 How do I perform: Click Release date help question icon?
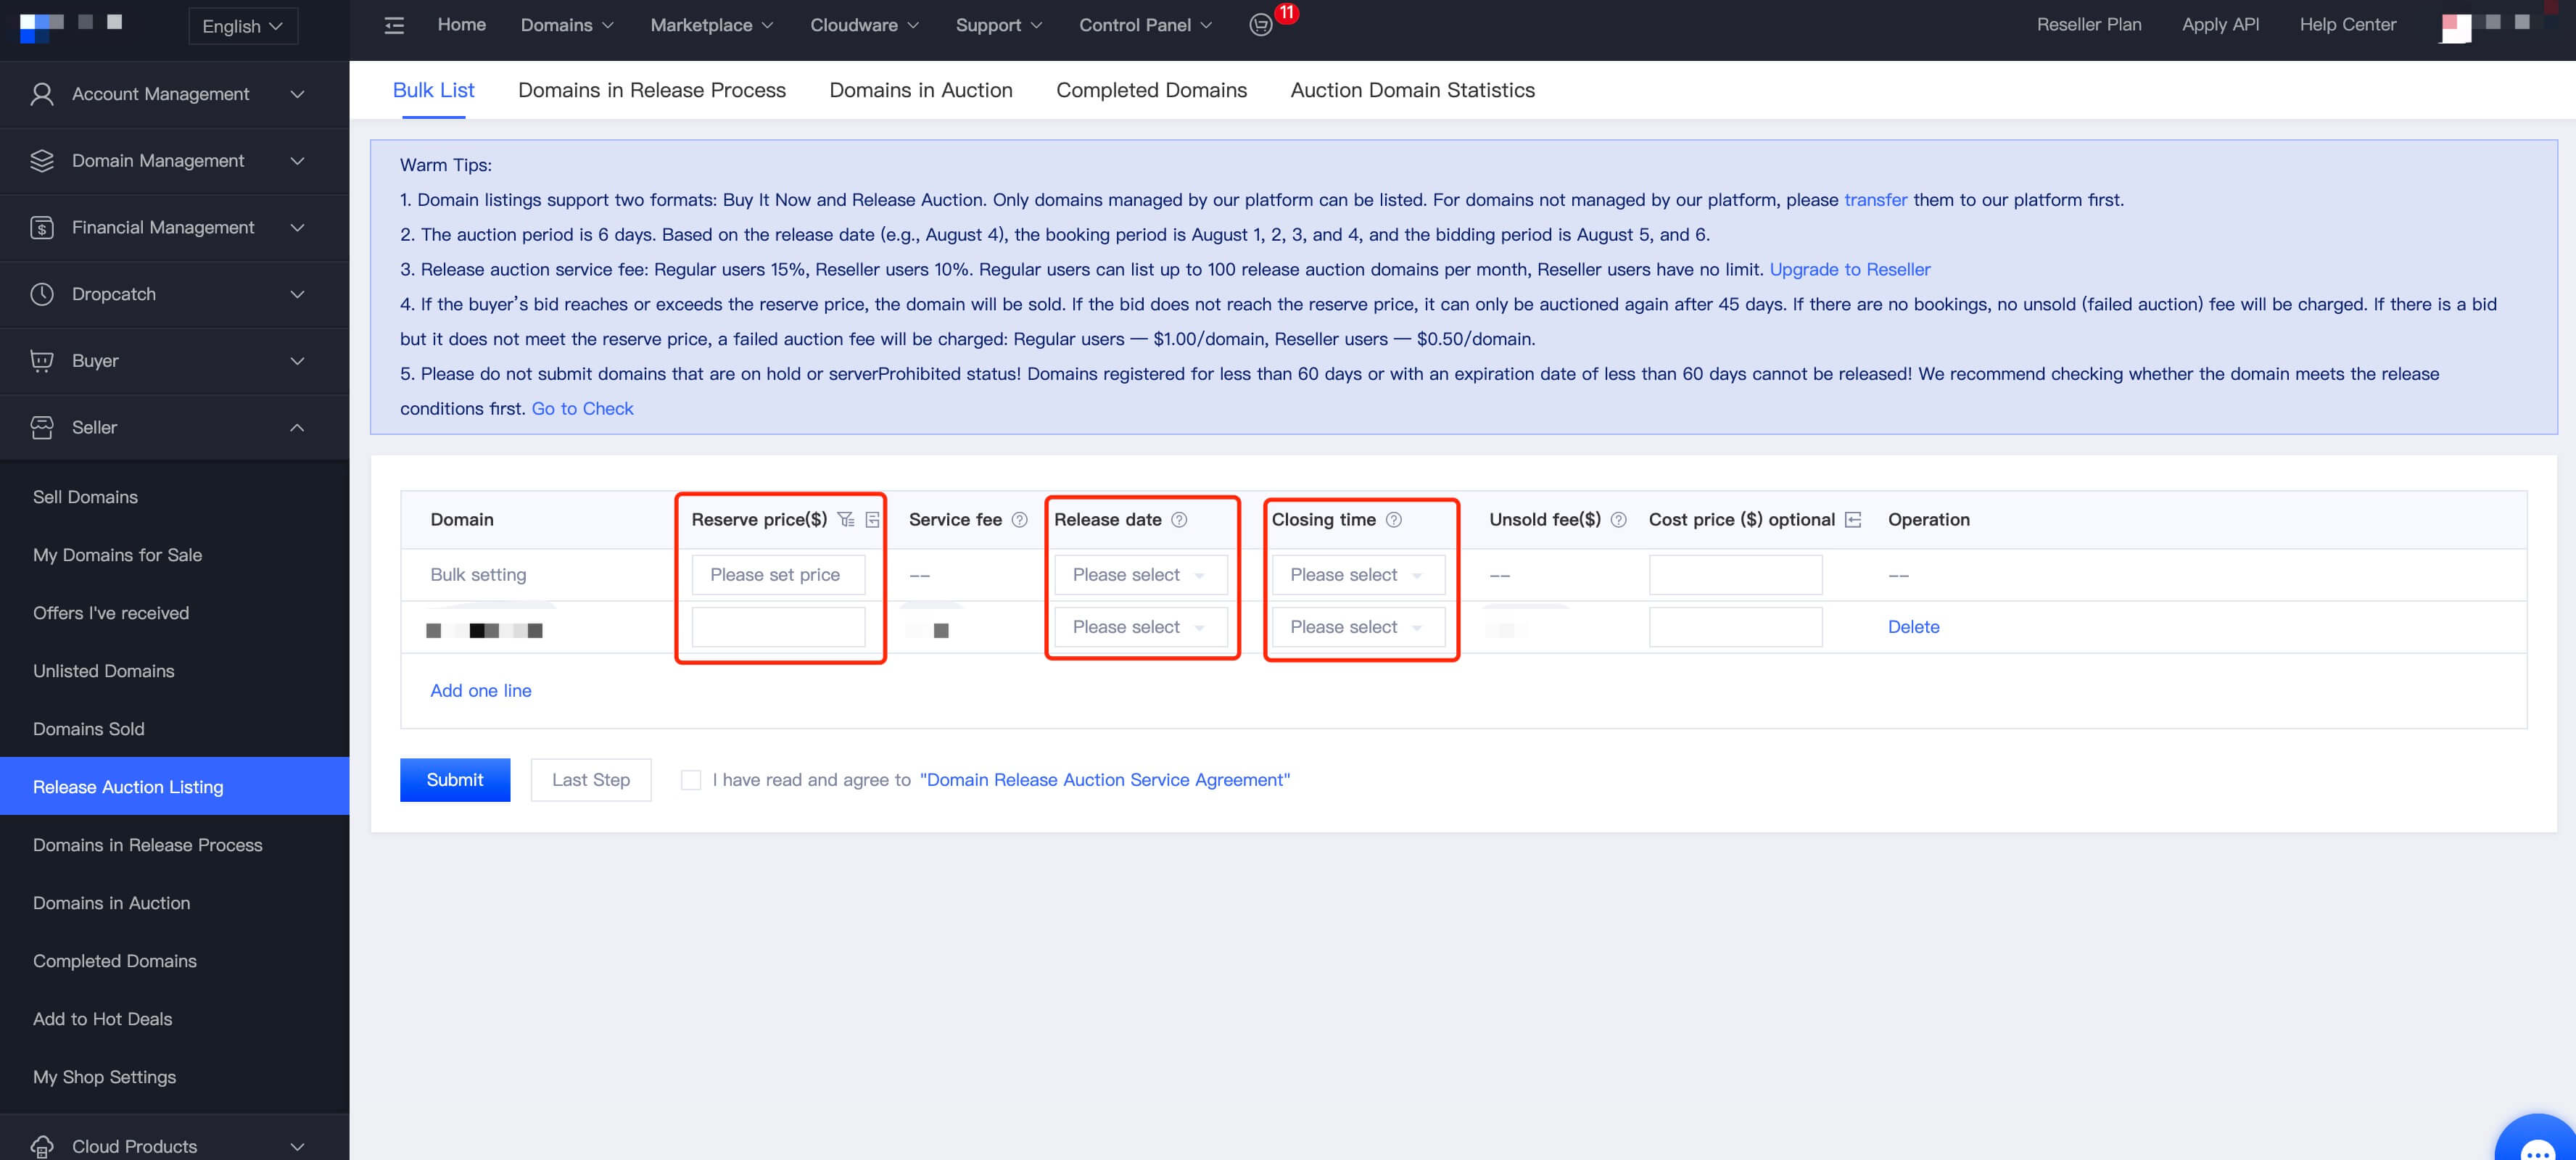(x=1179, y=519)
